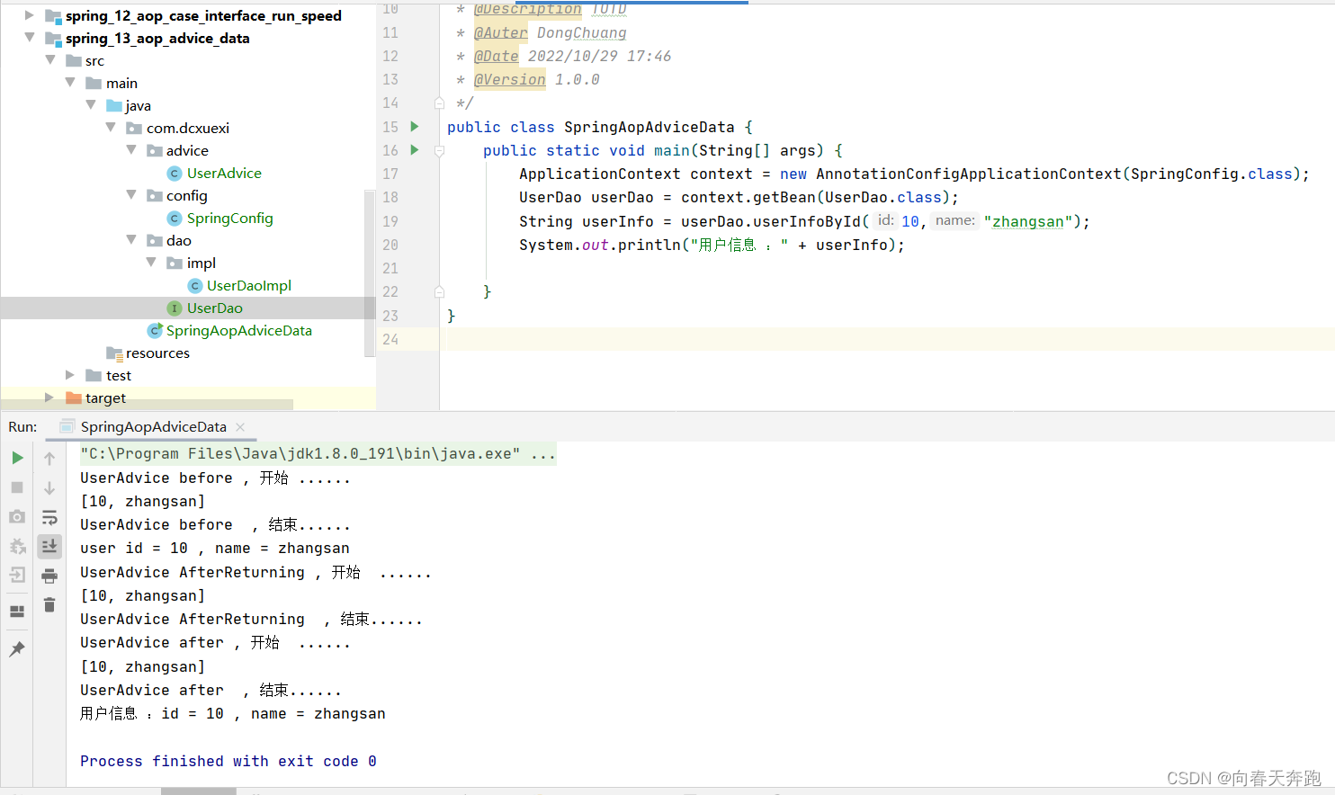Click AnnotationConfigApplicationContext on line 17
This screenshot has width=1335, height=795.
coord(969,174)
